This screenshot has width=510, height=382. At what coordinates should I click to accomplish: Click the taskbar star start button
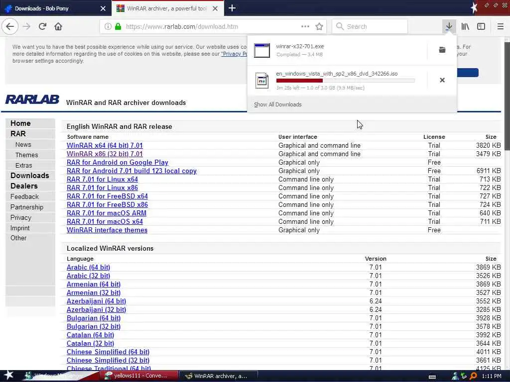(8, 376)
